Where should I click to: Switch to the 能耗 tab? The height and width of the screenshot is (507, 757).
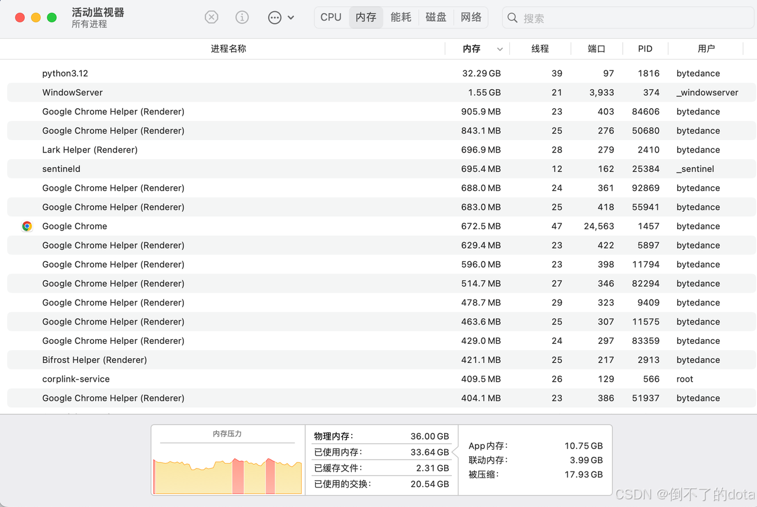[x=401, y=17]
